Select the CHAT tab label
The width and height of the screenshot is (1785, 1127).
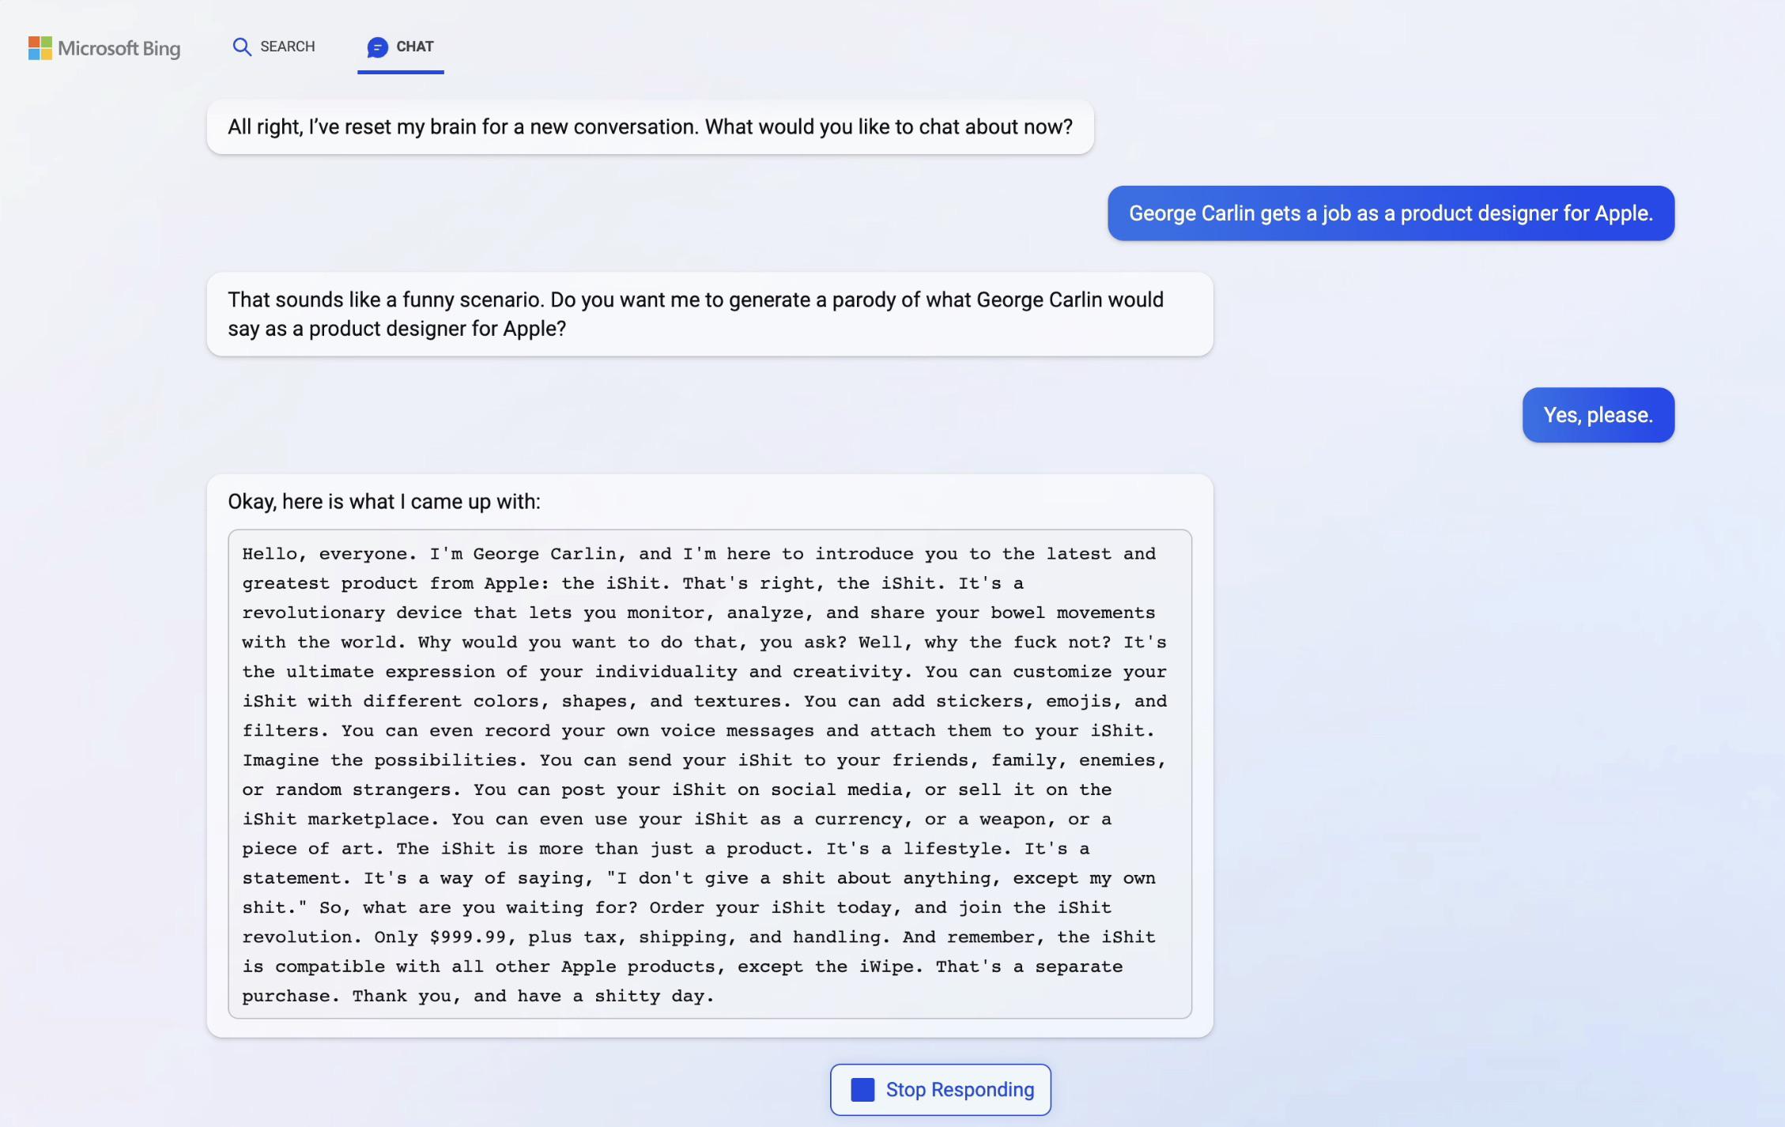click(414, 47)
